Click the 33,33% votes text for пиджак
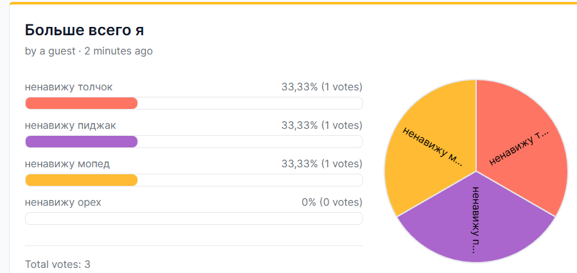The image size is (577, 273). (322, 126)
